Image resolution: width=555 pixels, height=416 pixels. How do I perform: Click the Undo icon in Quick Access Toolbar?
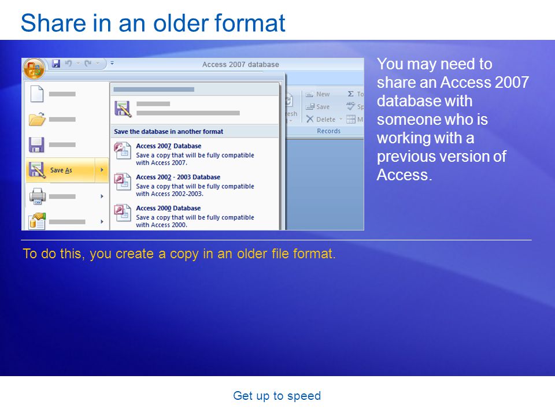[68, 64]
